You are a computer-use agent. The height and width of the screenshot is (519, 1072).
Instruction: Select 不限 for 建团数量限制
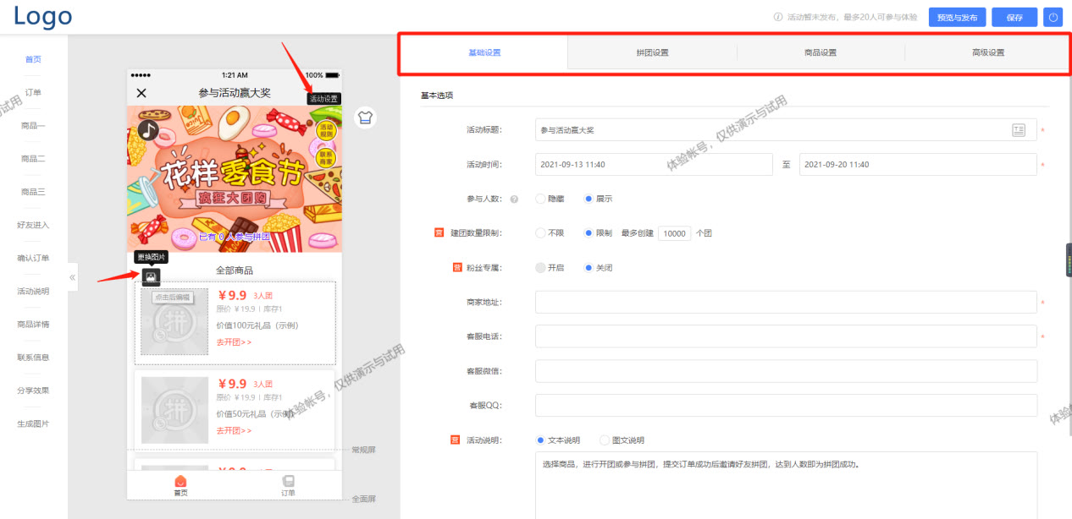pyautogui.click(x=540, y=232)
